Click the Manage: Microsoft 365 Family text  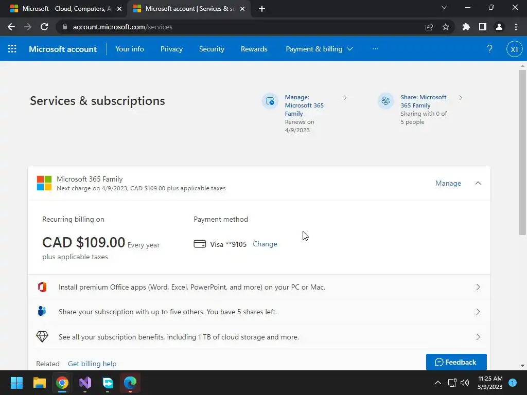pos(304,105)
